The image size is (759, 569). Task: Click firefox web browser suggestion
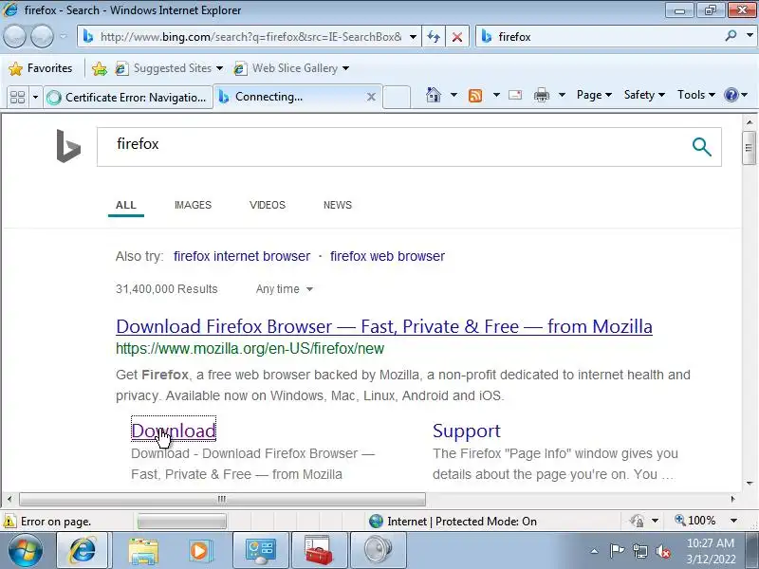click(x=387, y=256)
